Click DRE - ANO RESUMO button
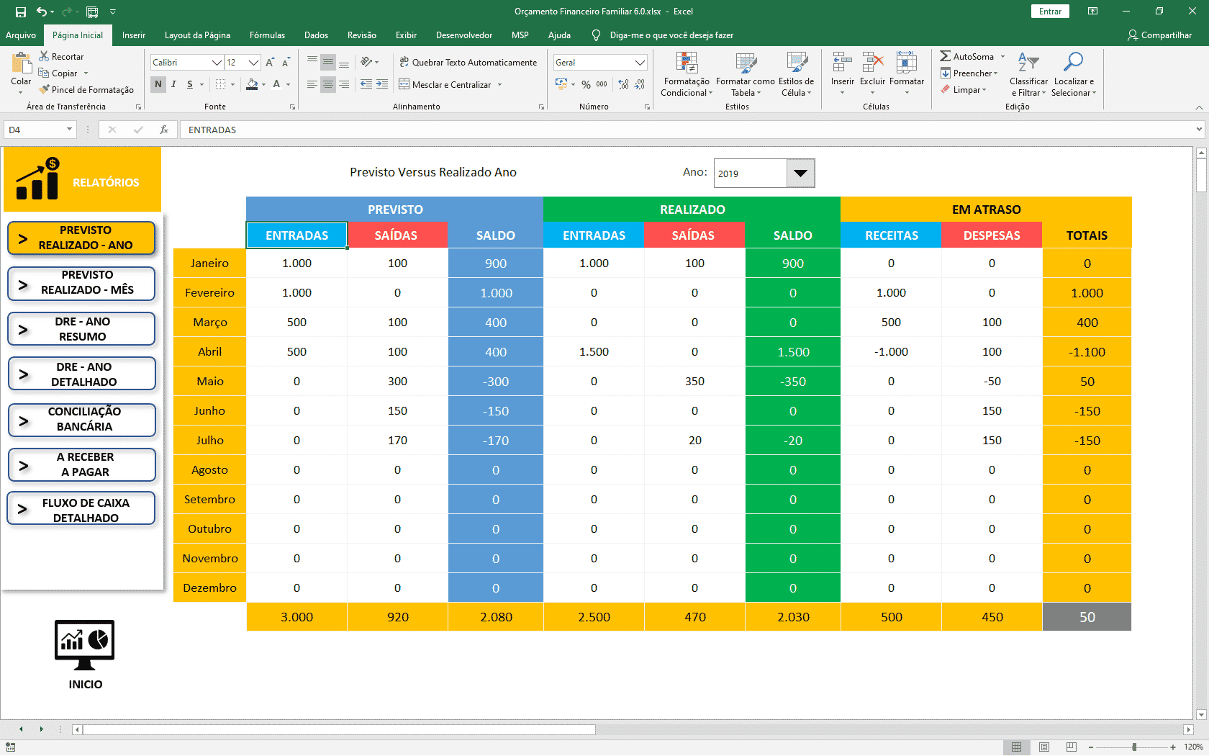1209x756 pixels. [81, 329]
